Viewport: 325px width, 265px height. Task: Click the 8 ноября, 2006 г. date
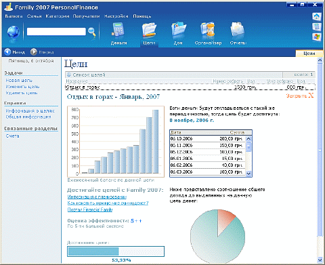(x=192, y=121)
